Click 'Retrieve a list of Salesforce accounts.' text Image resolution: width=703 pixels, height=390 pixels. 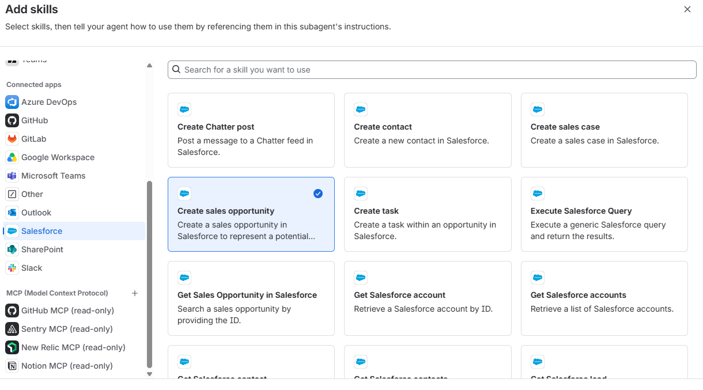(x=602, y=309)
